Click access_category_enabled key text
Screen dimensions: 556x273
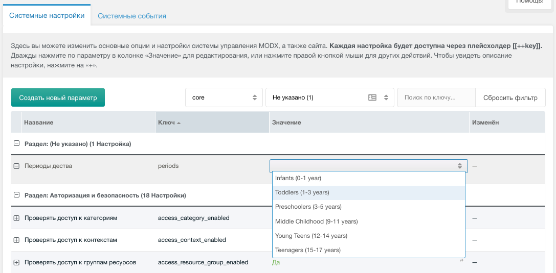(x=194, y=218)
